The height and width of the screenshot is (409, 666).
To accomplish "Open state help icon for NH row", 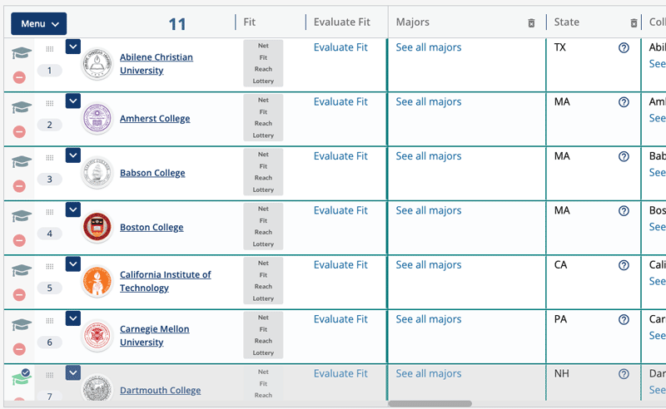I will (624, 374).
